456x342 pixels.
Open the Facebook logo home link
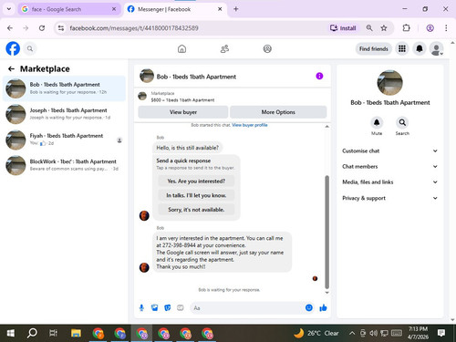pyautogui.click(x=13, y=48)
